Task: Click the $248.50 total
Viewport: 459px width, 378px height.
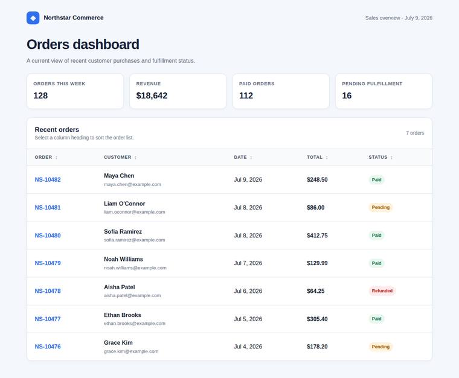Action: tap(317, 179)
